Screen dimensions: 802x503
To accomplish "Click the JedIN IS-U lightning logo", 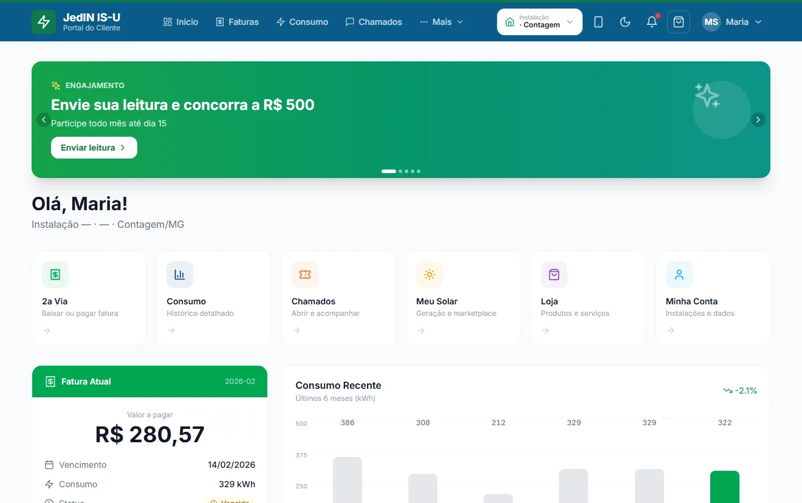I will pyautogui.click(x=44, y=22).
